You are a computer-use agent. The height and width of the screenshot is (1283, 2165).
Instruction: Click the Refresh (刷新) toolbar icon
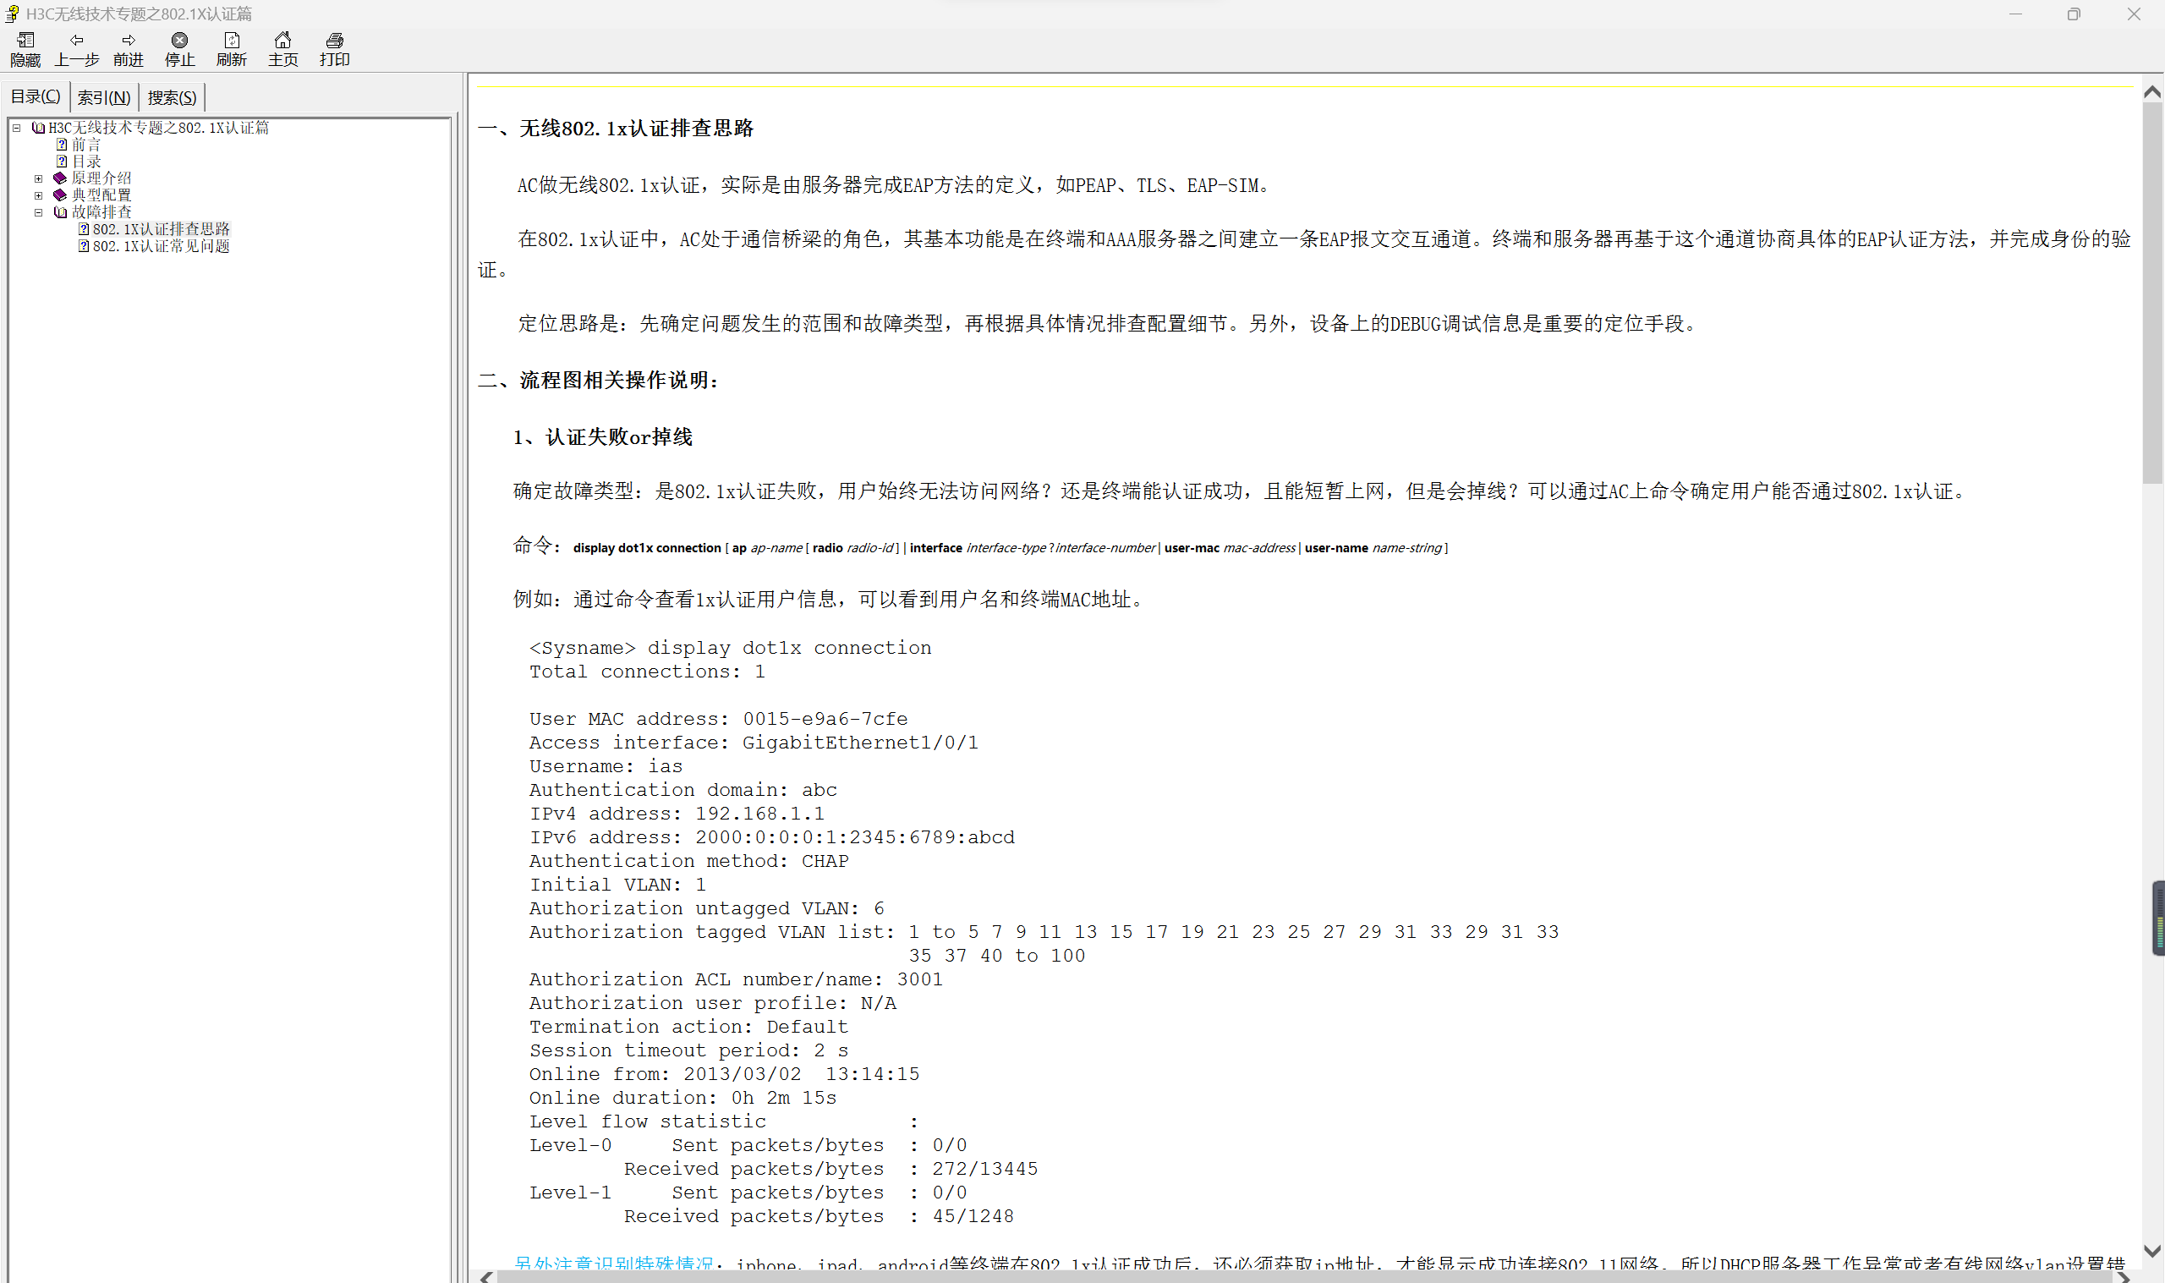tap(232, 41)
